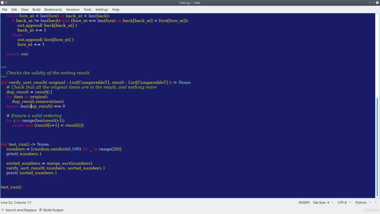The image size is (380, 214).
Task: Click the pin icon in the title bar
Action: (6, 3)
